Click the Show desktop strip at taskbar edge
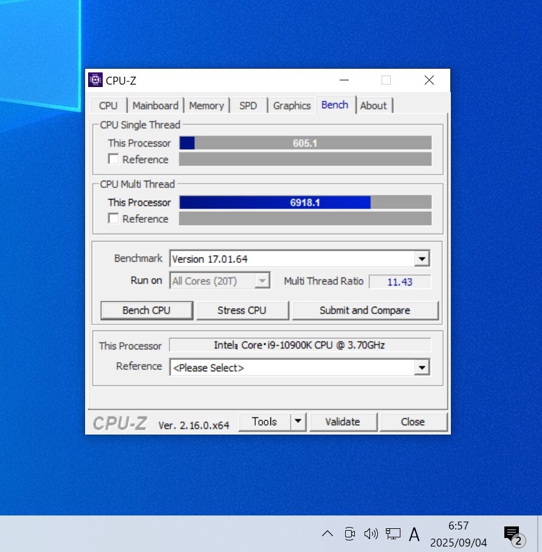The image size is (542, 552). [x=539, y=534]
